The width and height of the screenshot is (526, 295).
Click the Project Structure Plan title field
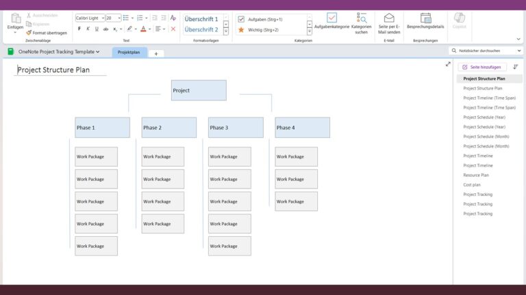click(60, 70)
